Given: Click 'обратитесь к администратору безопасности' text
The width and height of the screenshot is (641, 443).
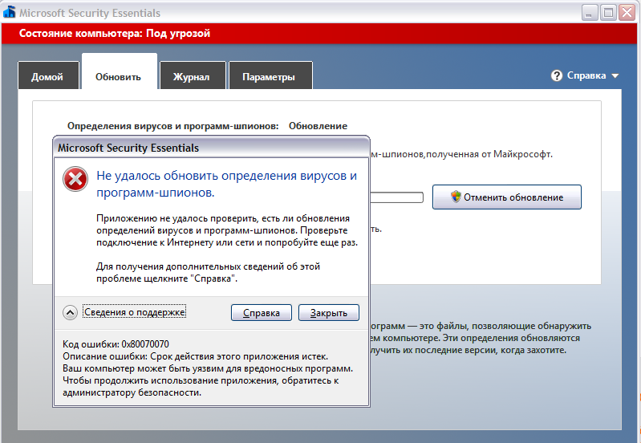Looking at the screenshot, I should (201, 387).
